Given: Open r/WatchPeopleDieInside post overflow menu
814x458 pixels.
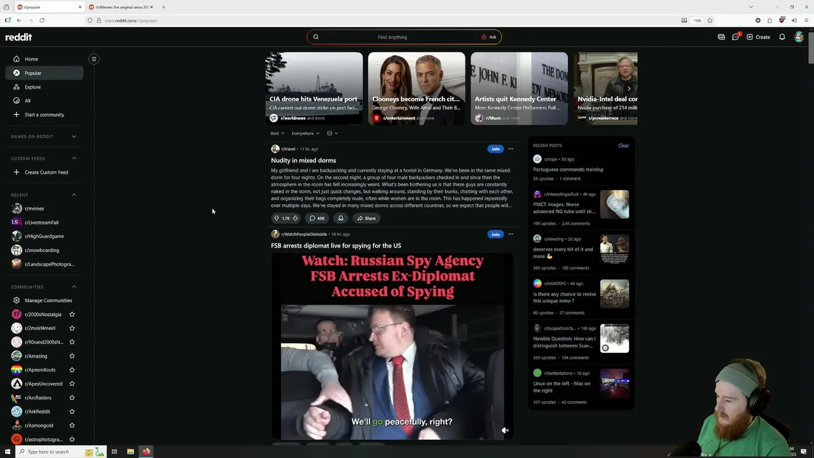Looking at the screenshot, I should [x=511, y=234].
